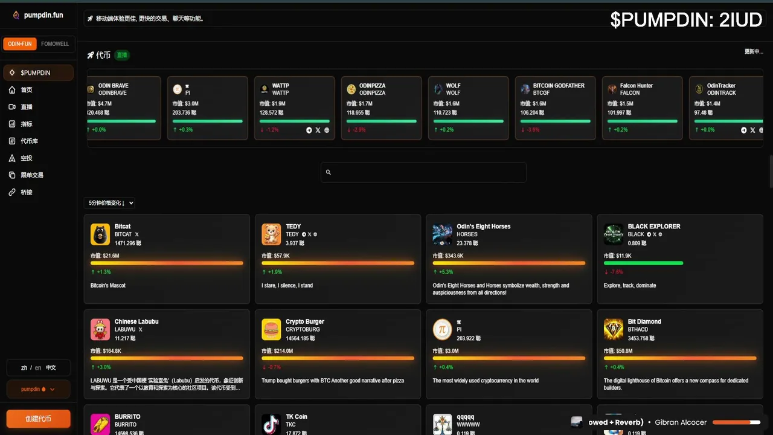The height and width of the screenshot is (435, 773).
Task: Click the 创建代币 create token button
Action: coord(39,419)
